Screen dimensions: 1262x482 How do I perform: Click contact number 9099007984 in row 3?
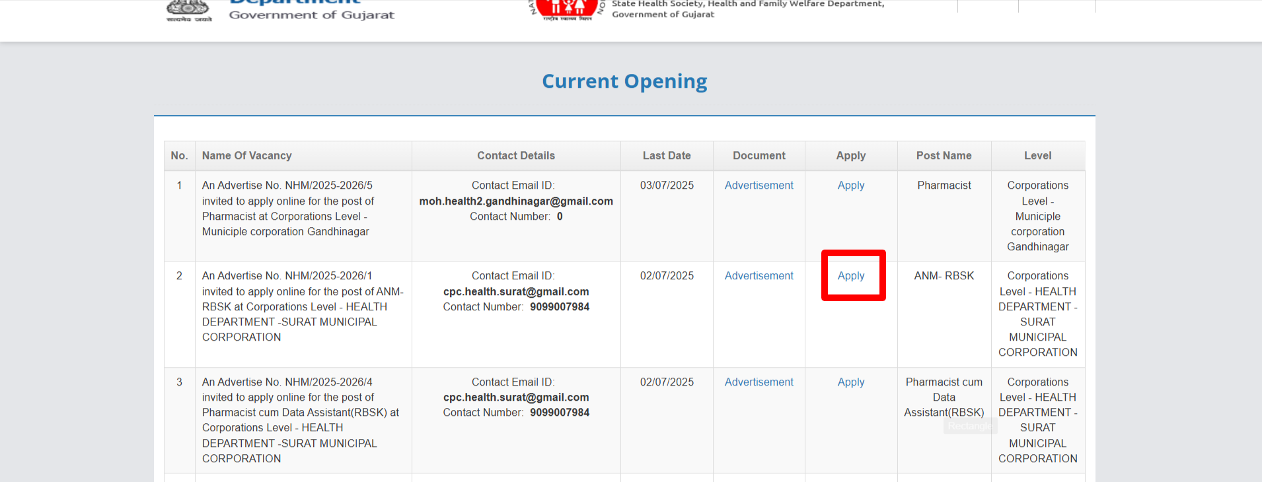click(559, 413)
